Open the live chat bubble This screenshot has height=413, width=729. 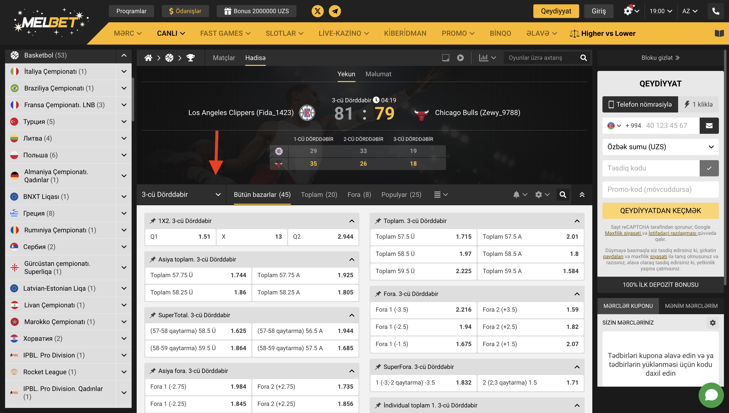[711, 395]
